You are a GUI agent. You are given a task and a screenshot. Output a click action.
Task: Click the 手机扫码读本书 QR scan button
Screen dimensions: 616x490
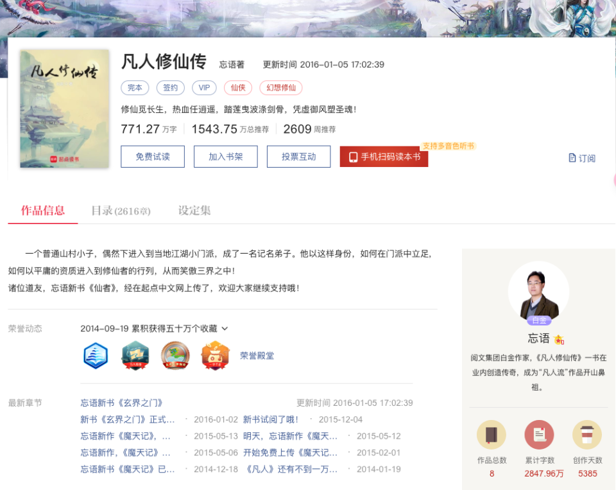pos(384,156)
